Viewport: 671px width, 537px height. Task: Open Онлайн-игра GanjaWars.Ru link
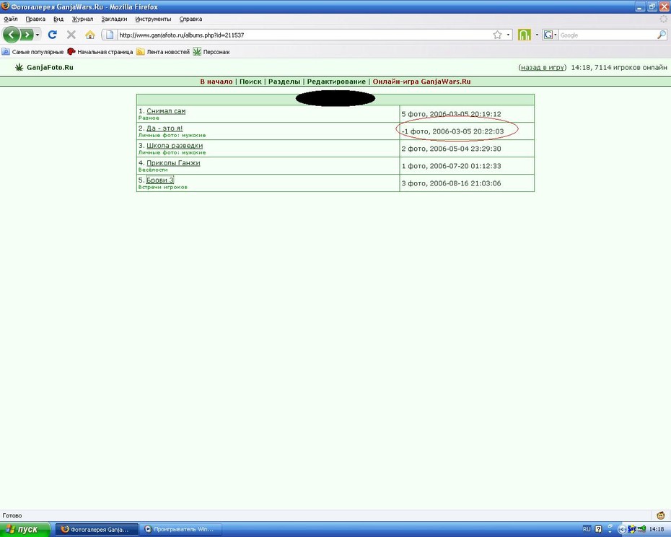pos(421,82)
